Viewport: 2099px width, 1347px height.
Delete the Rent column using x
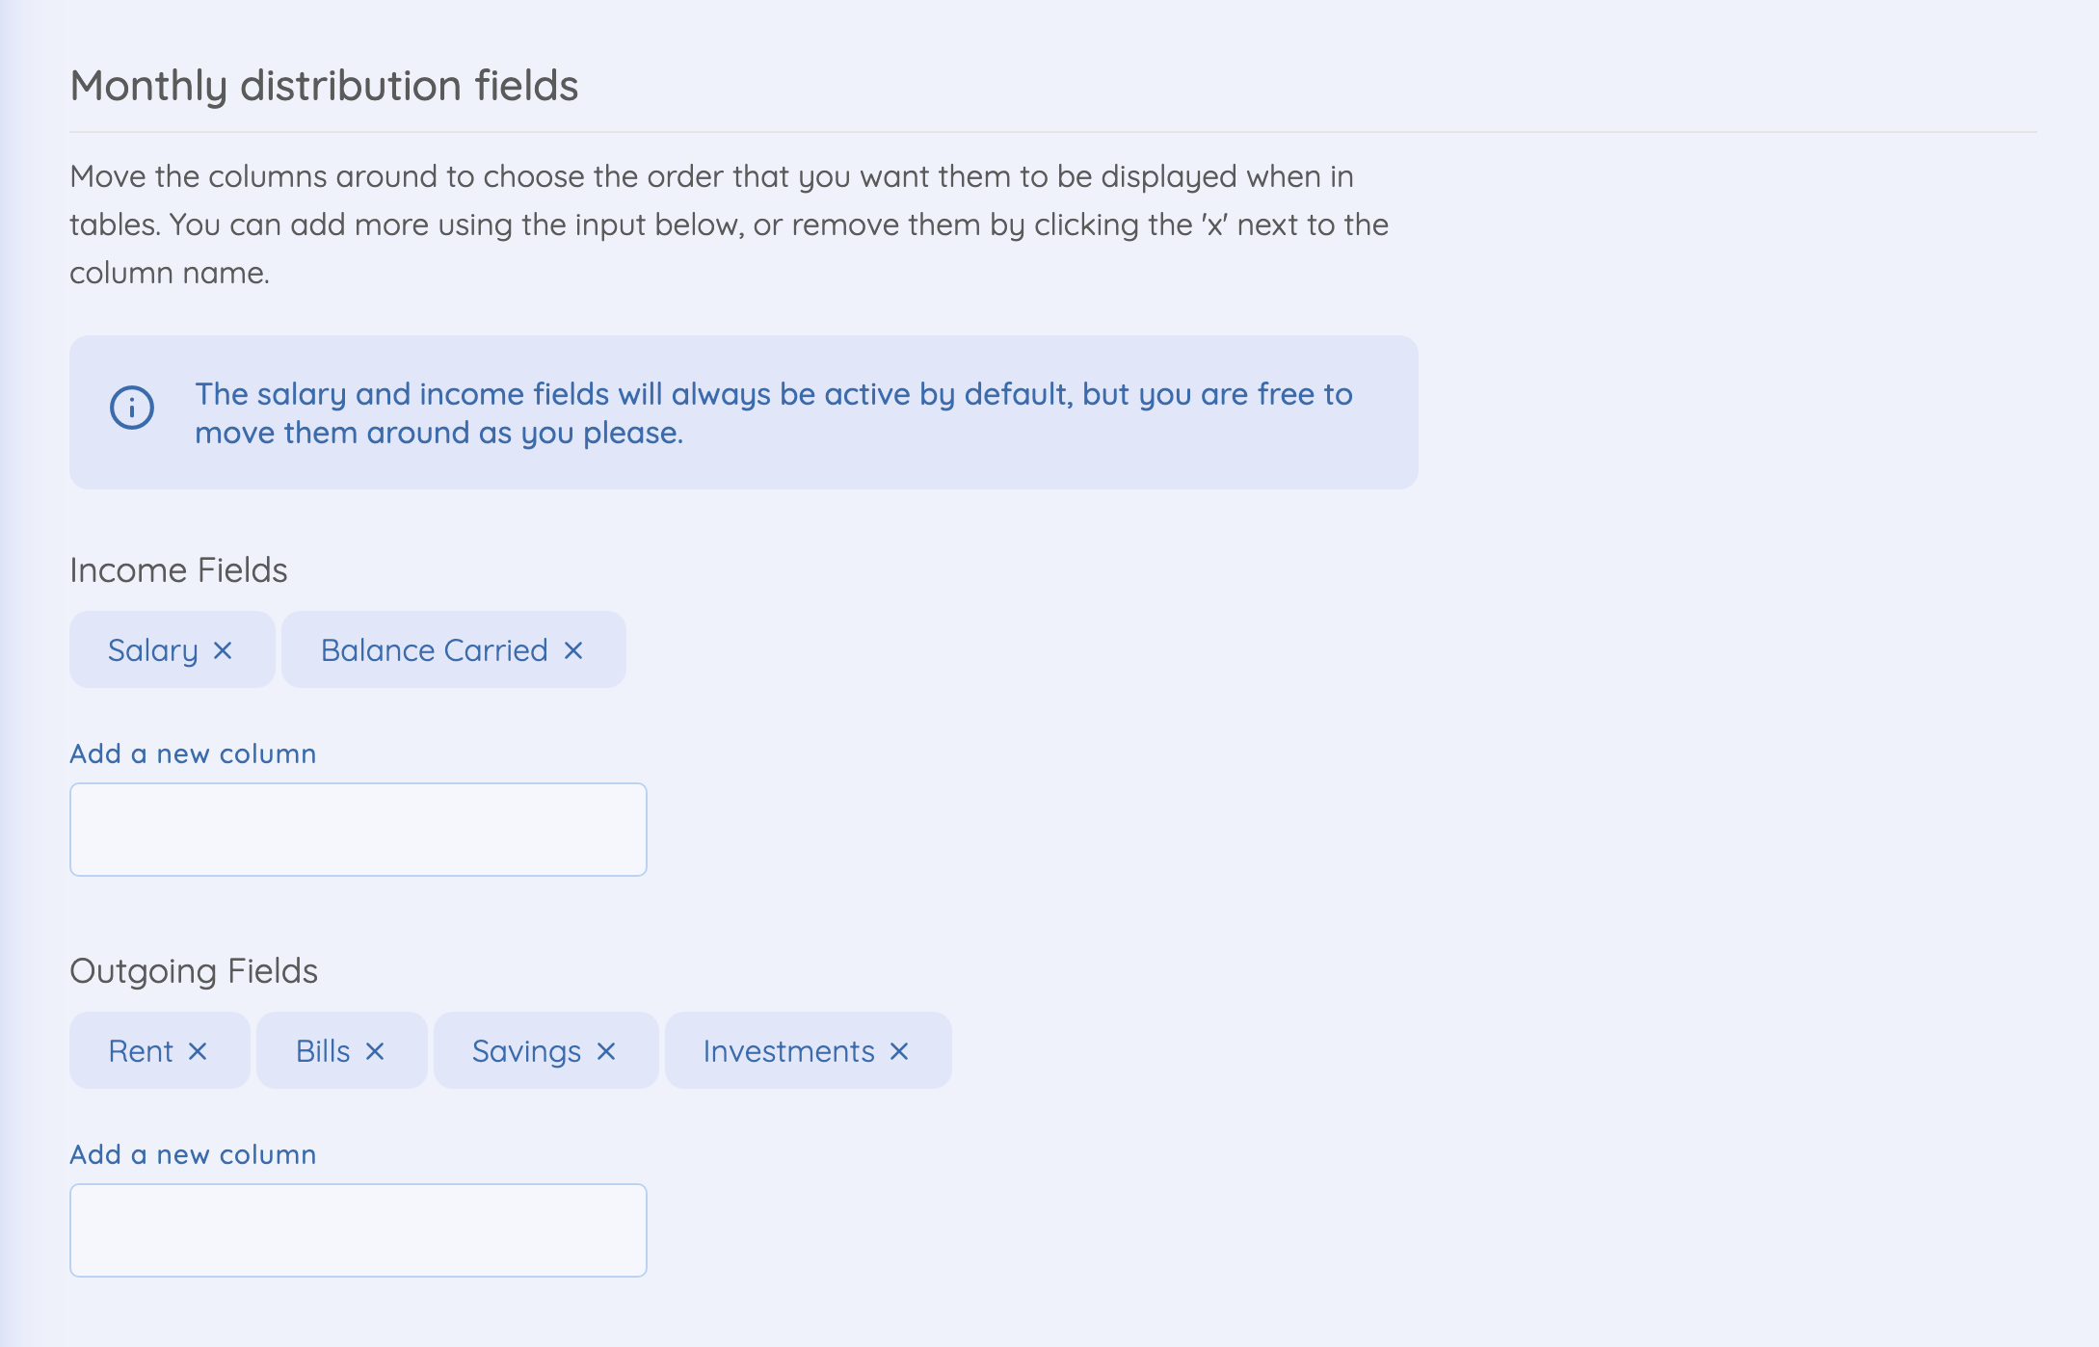pyautogui.click(x=198, y=1051)
